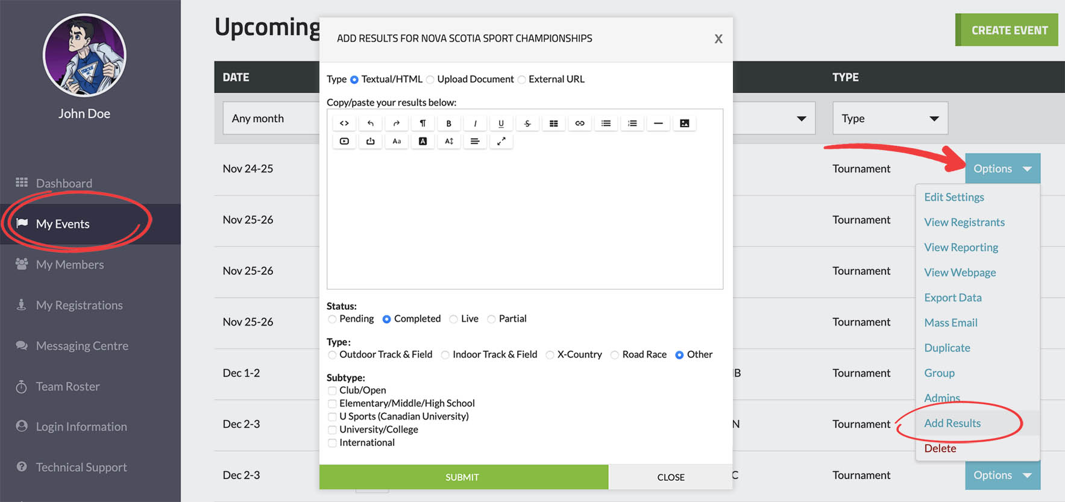Image resolution: width=1065 pixels, height=502 pixels.
Task: Select Export Data from the options menu
Action: click(x=953, y=298)
